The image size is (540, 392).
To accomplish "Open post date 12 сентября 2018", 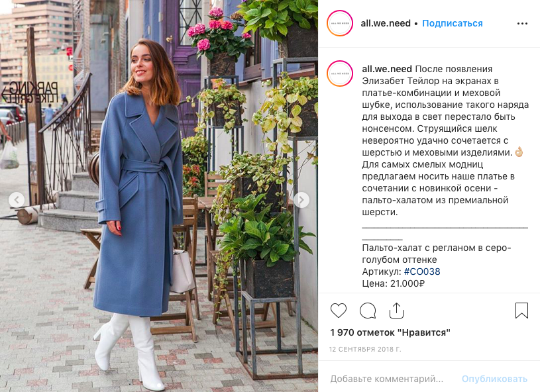I will click(x=365, y=350).
